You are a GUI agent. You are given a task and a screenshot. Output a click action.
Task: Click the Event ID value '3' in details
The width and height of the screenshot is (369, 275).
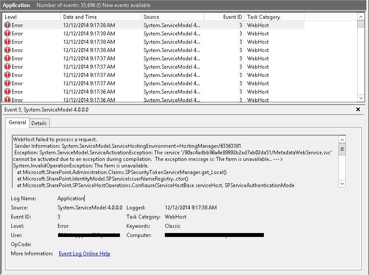pos(59,217)
